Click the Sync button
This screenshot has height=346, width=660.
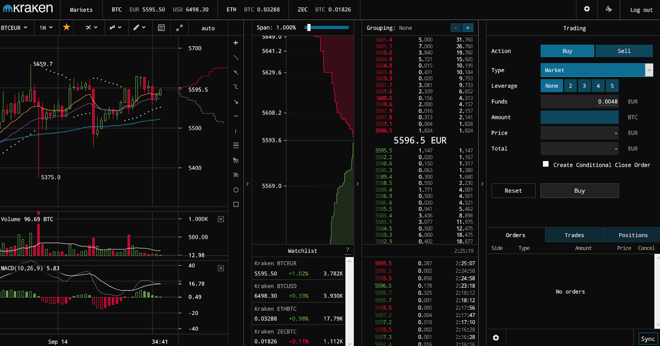(x=648, y=339)
